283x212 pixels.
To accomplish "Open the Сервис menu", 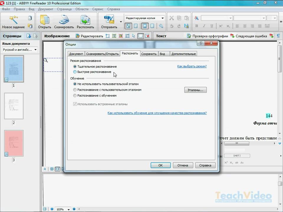I will pos(98,9).
